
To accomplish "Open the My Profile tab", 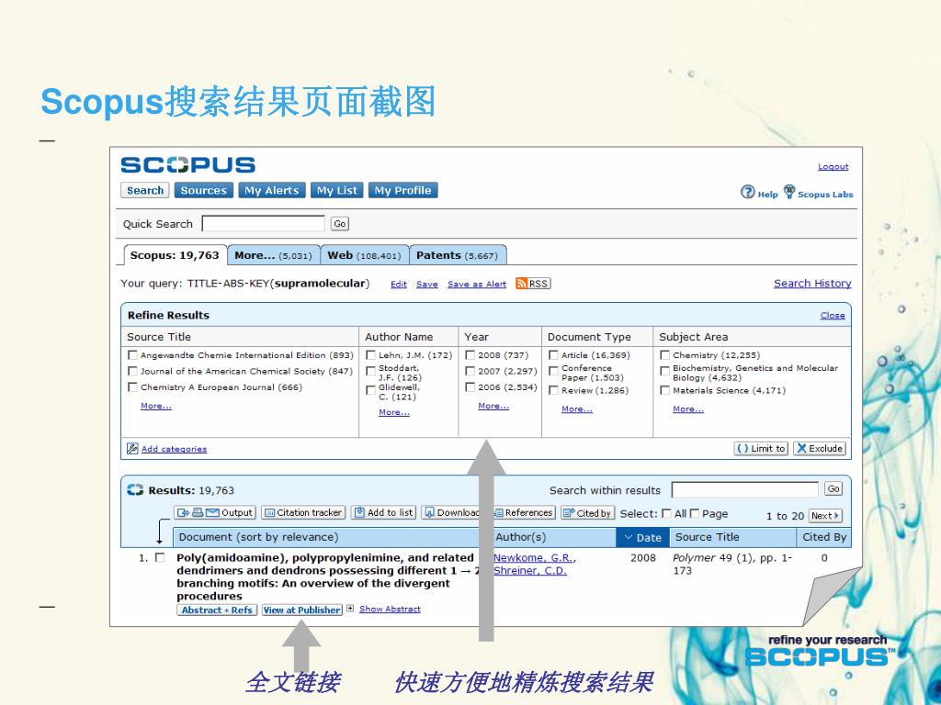I will pyautogui.click(x=403, y=191).
